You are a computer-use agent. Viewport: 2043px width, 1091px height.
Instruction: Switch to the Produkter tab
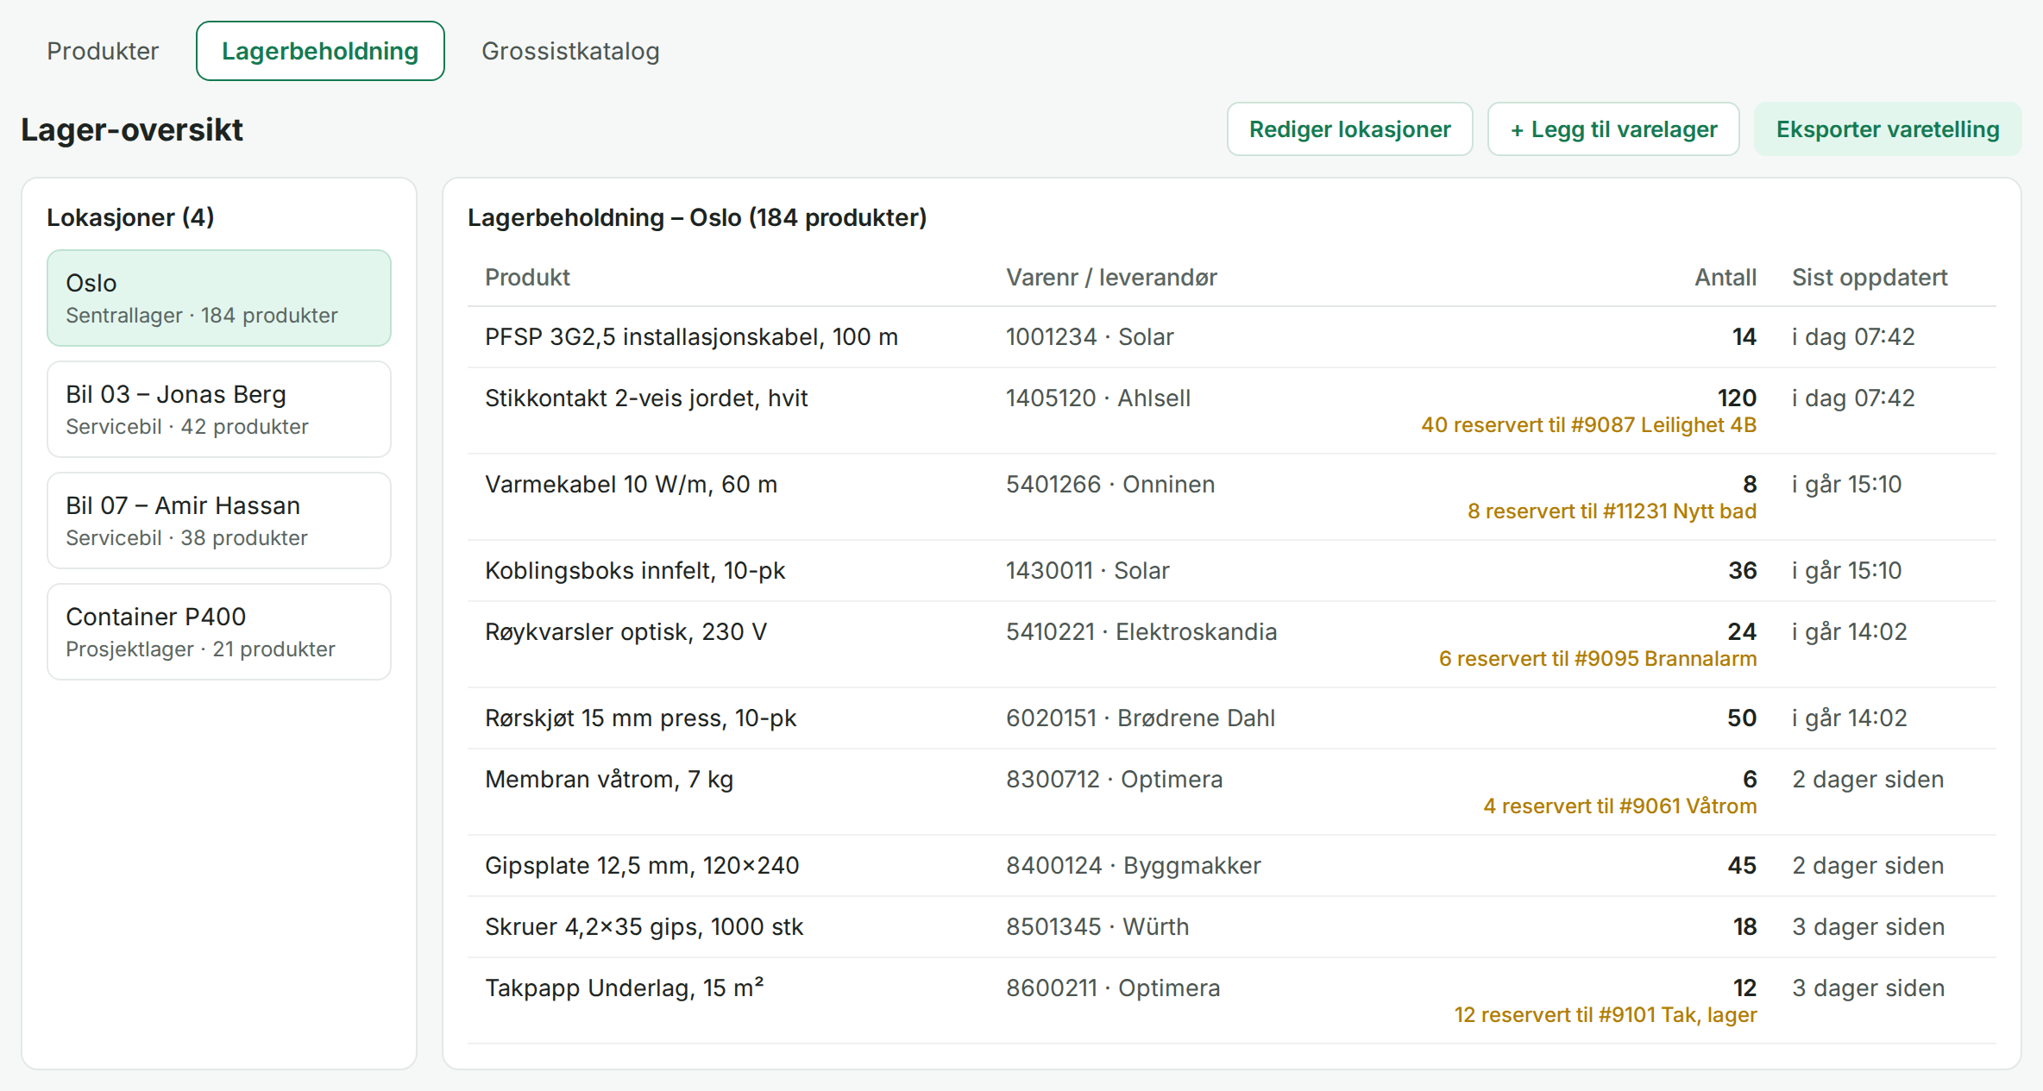103,51
